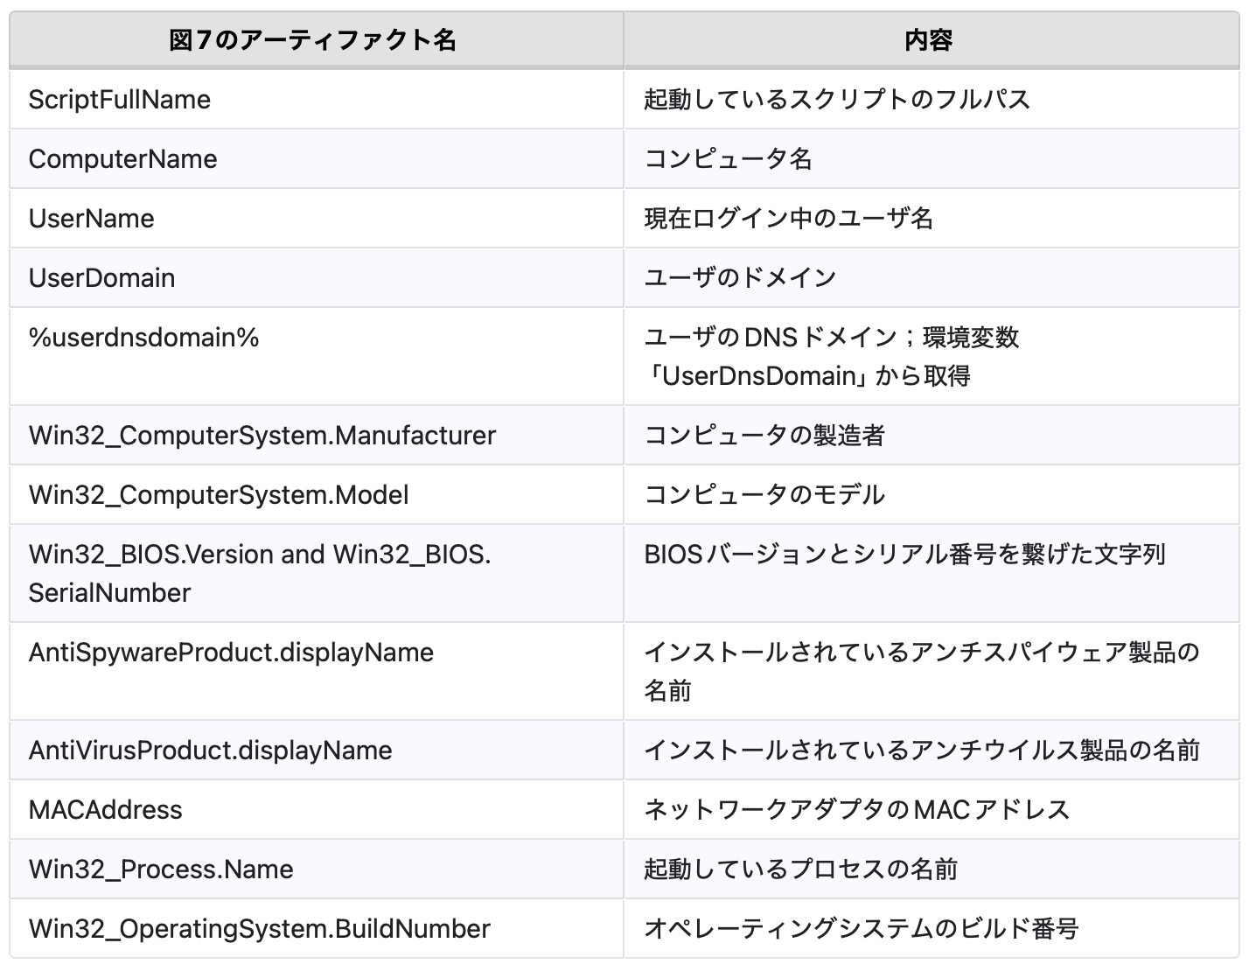Select the %userdnsdomain% cell
1256x971 pixels.
pos(144,338)
